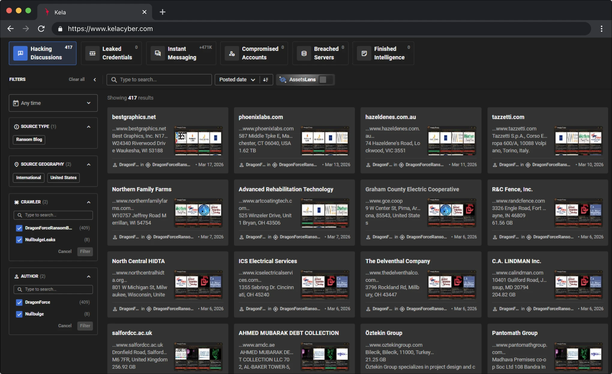Viewport: 612px width, 374px height.
Task: Cancel the Crawler filter changes
Action: 65,251
